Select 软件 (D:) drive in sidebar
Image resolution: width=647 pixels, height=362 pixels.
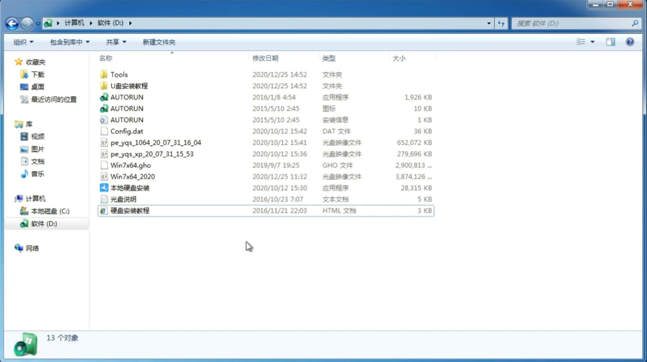[x=44, y=223]
